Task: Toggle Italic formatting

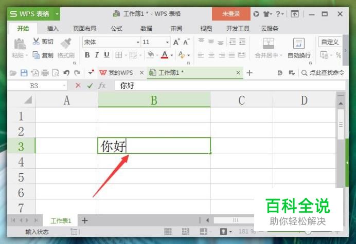Action: pyautogui.click(x=97, y=55)
